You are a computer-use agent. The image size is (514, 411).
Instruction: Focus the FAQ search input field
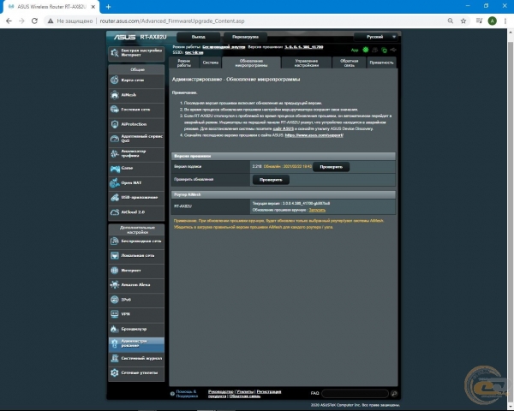pyautogui.click(x=355, y=393)
